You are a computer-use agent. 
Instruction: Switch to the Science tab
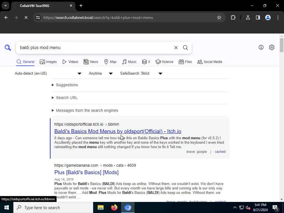point(164,62)
